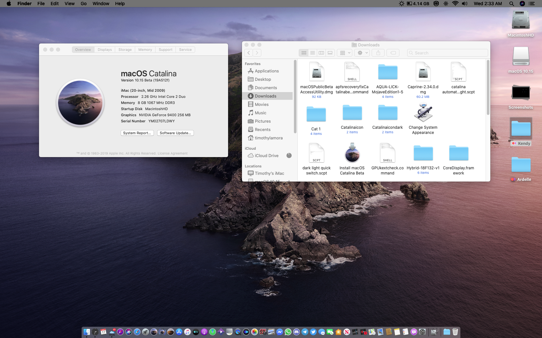Switch Finder to gallery view

pyautogui.click(x=330, y=53)
